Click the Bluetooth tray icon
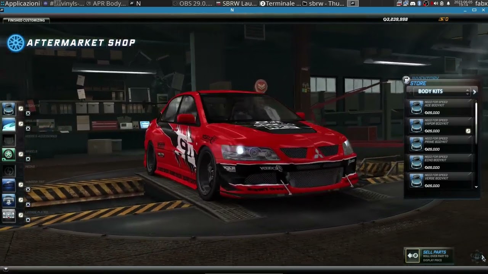488x274 pixels. point(419,3)
